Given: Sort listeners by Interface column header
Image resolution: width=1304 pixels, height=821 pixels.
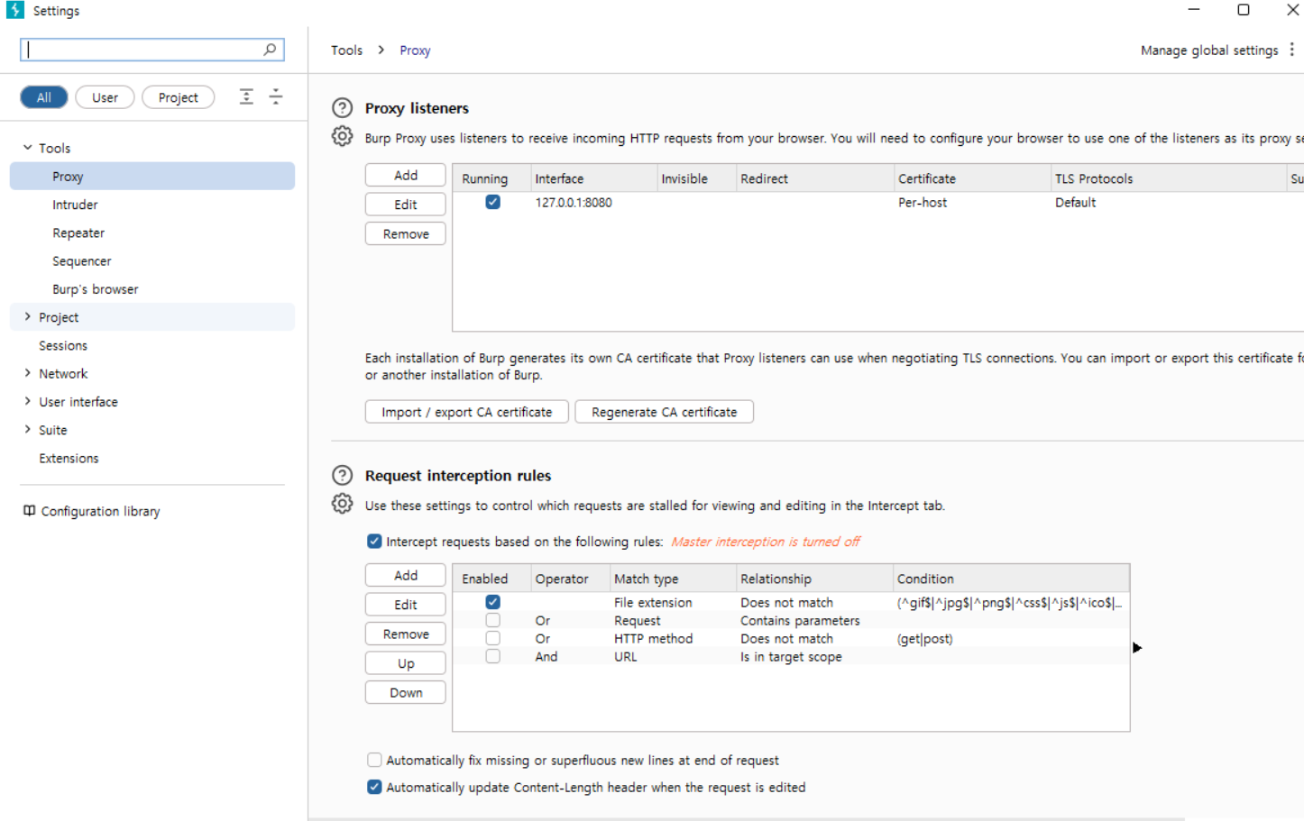Looking at the screenshot, I should coord(593,178).
